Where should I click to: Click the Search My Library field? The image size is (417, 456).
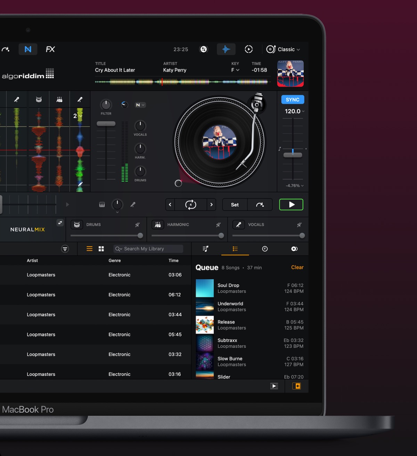pyautogui.click(x=148, y=249)
